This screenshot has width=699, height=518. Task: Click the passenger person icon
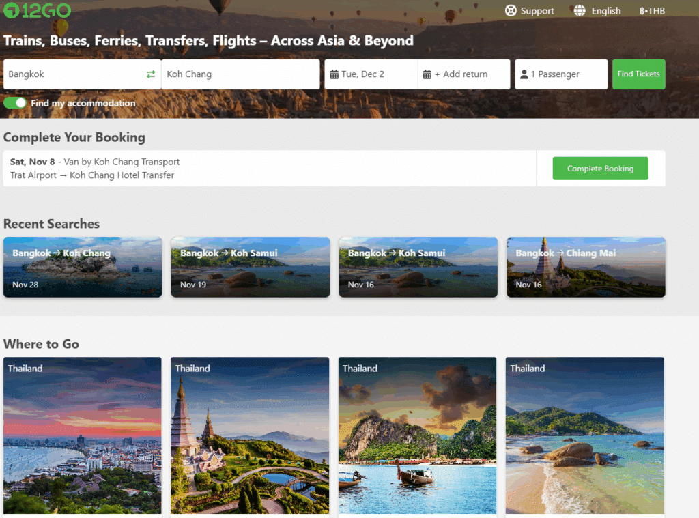(x=524, y=74)
